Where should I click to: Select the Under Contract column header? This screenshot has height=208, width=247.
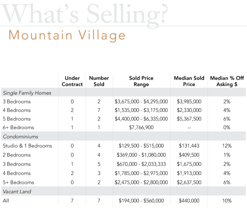click(x=72, y=81)
